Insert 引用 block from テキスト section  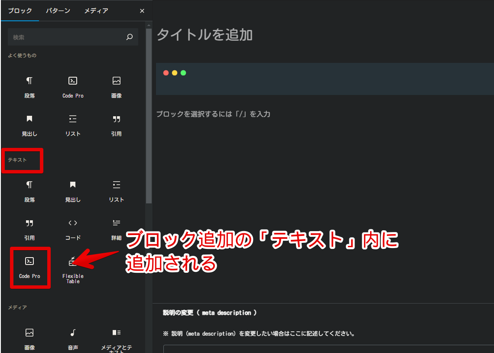click(x=29, y=229)
